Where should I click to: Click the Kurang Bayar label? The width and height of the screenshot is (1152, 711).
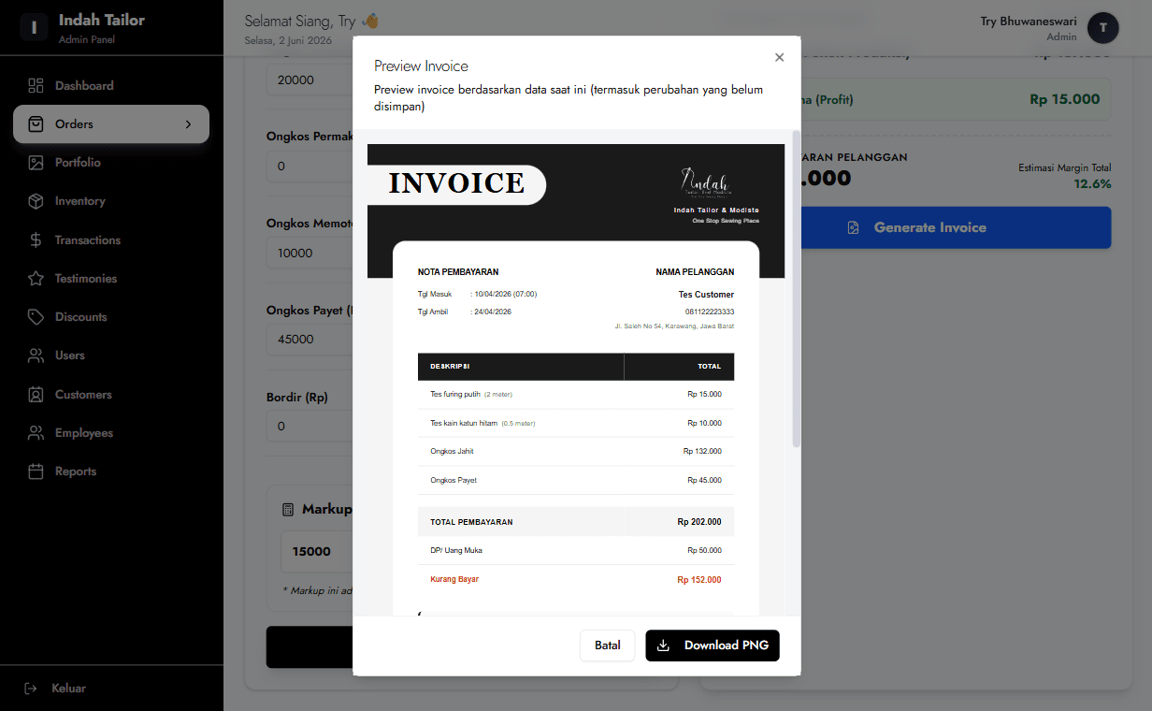(454, 579)
